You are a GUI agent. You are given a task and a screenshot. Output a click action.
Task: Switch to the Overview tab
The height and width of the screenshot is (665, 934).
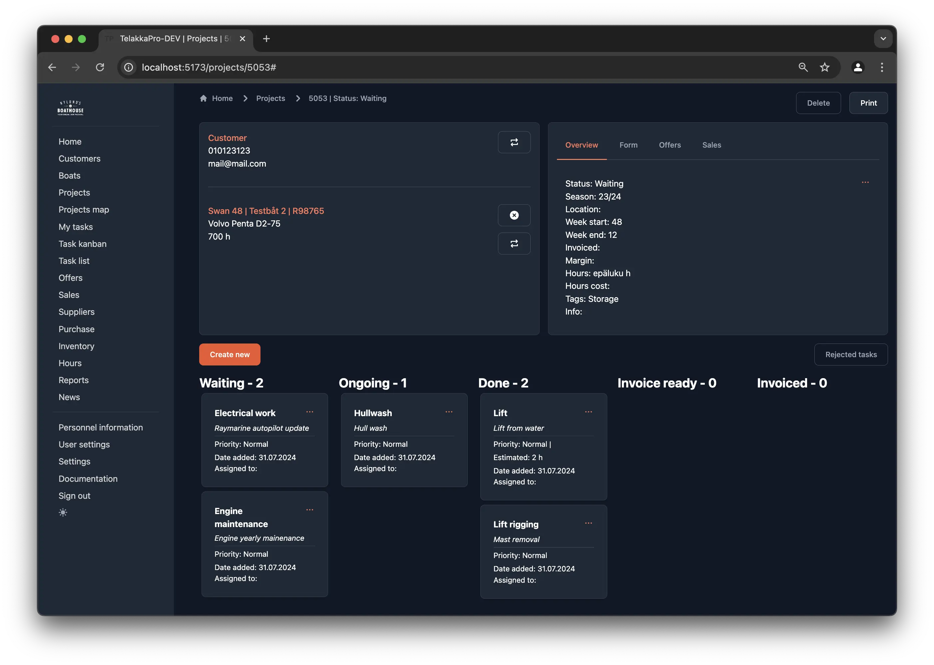coord(581,145)
